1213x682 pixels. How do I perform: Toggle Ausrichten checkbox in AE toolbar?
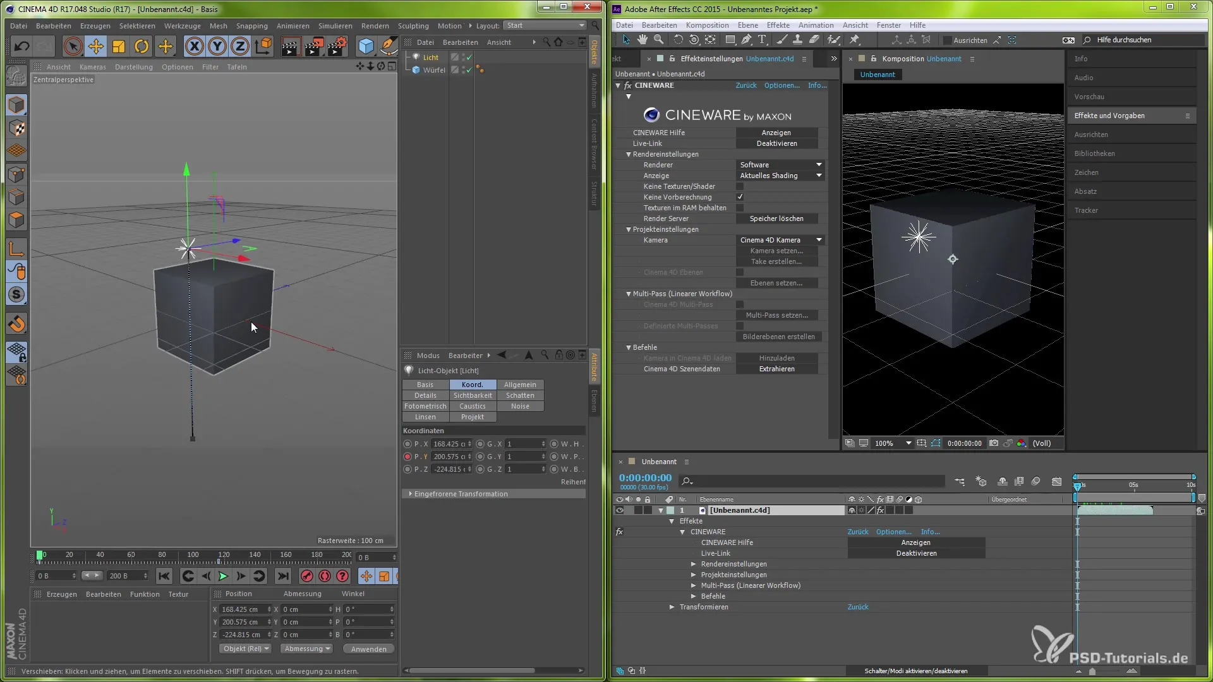tap(947, 40)
